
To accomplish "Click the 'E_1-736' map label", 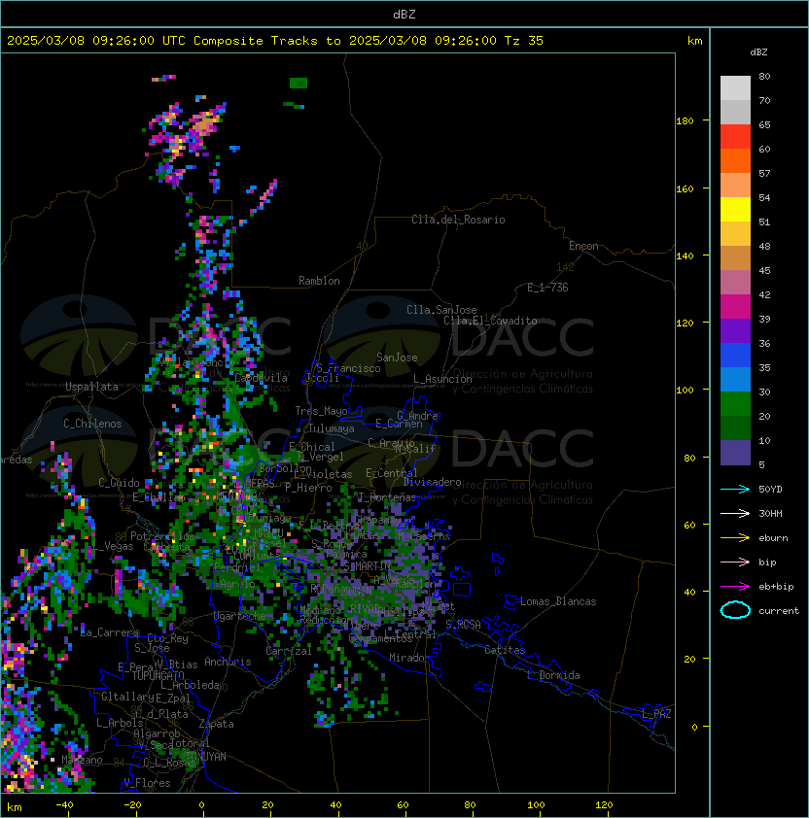I will (x=547, y=288).
